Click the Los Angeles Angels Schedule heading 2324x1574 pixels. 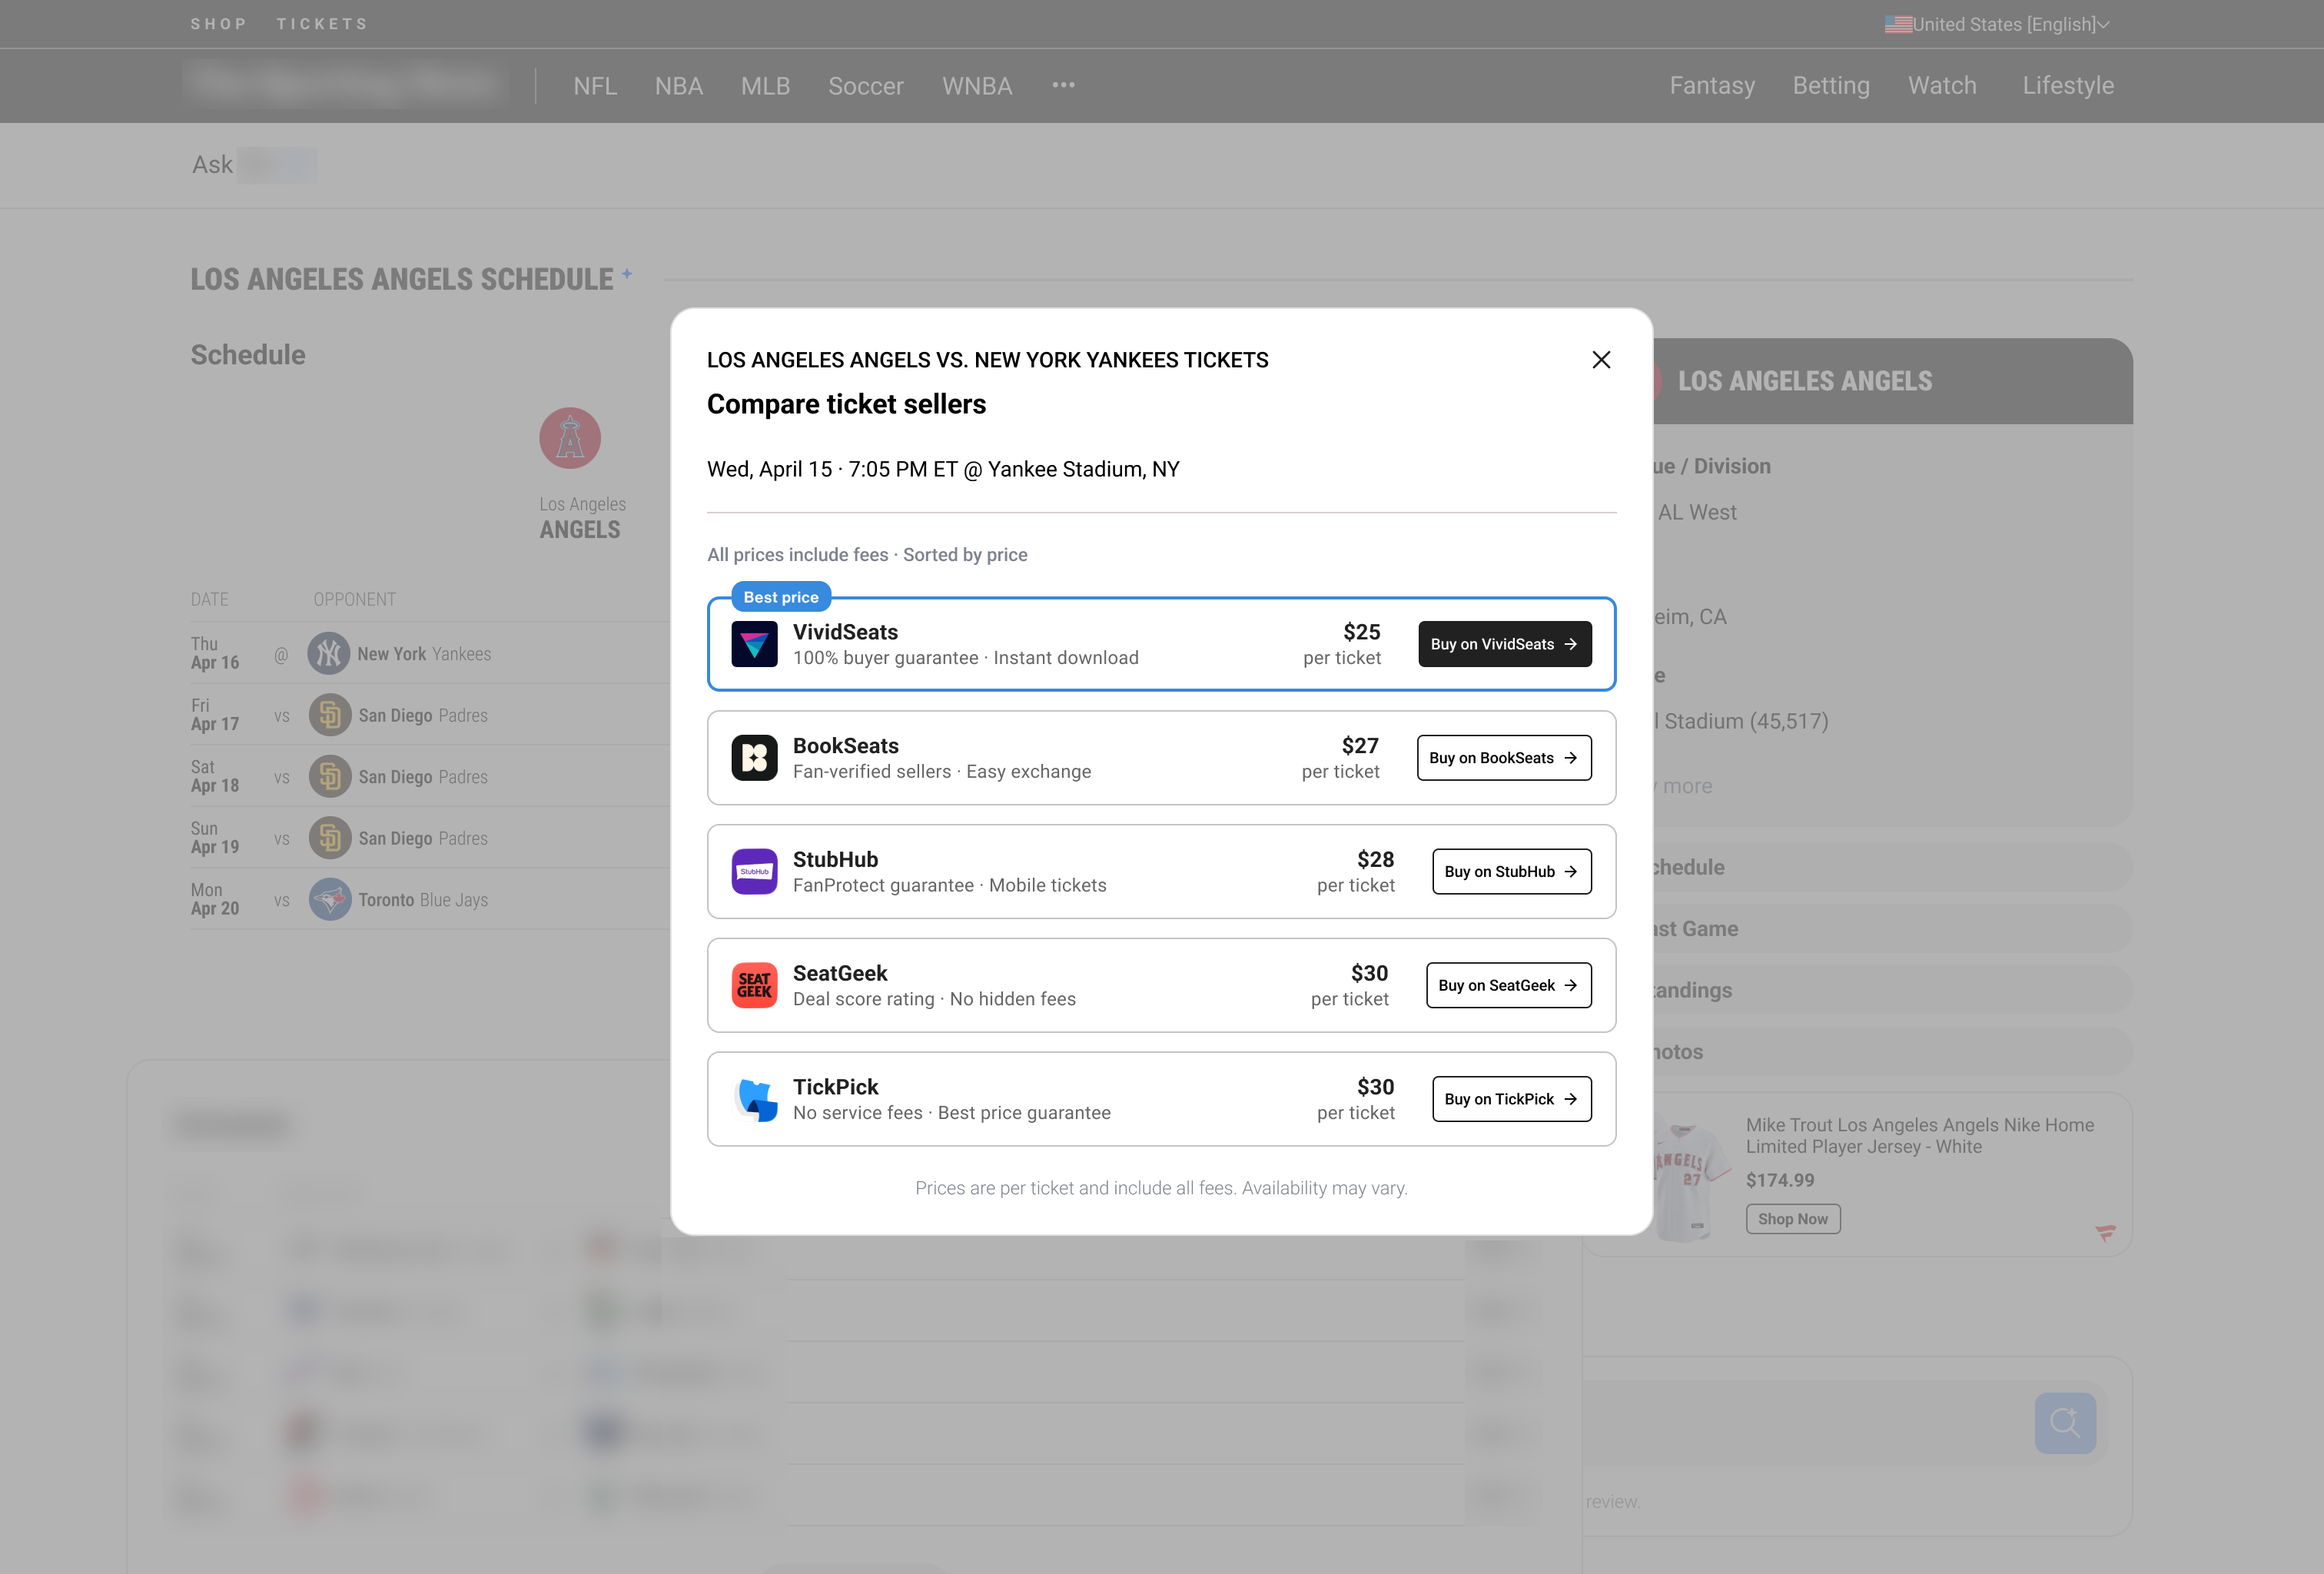402,279
